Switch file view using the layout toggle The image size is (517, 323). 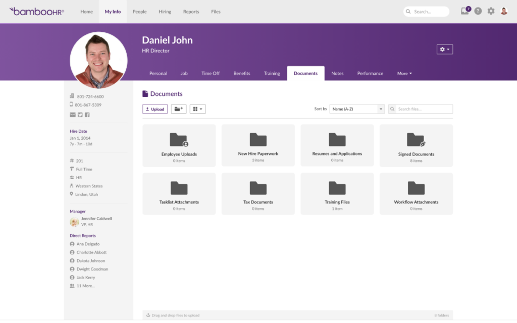197,109
